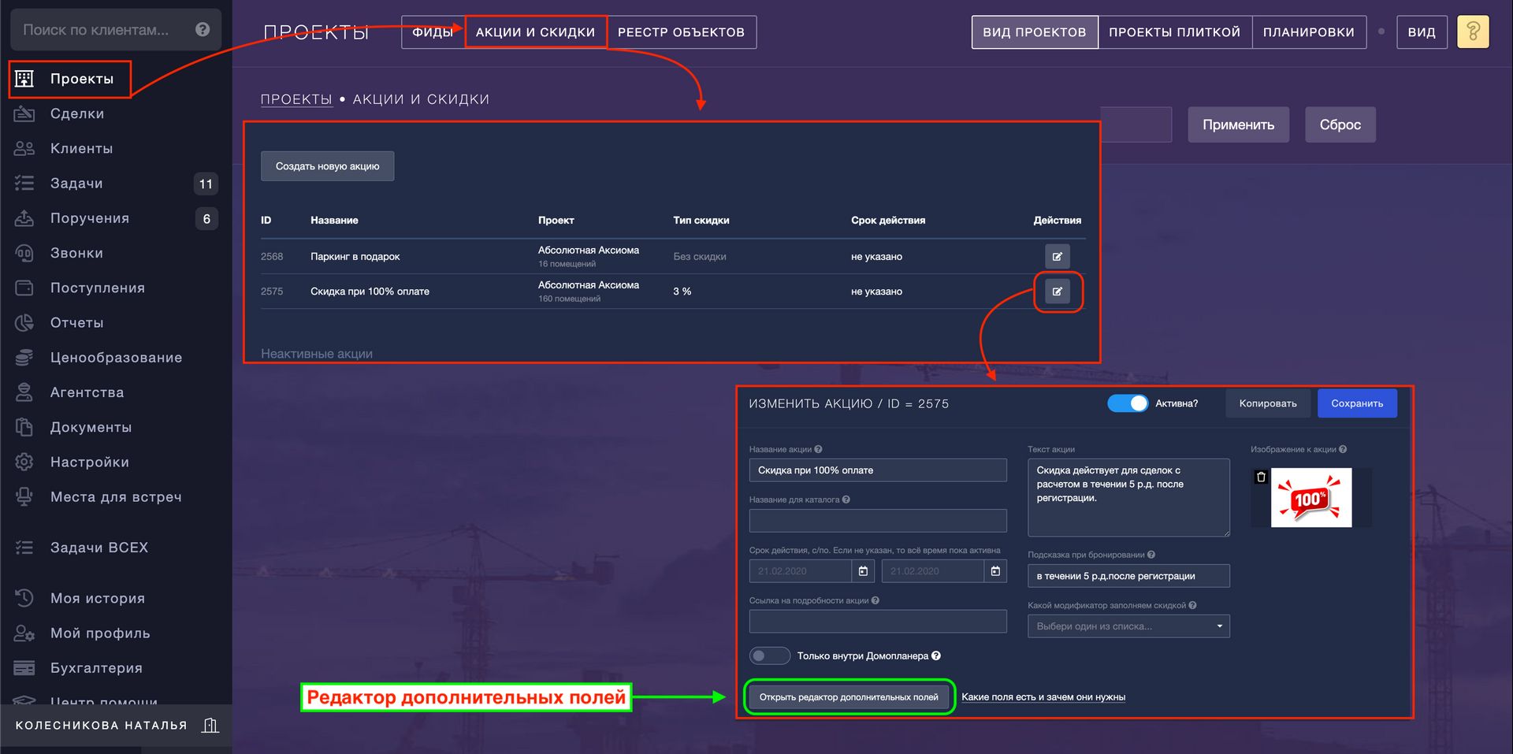The image size is (1513, 754).
Task: Click edit icon for Скидка при 100% оплате
Action: [x=1057, y=292]
